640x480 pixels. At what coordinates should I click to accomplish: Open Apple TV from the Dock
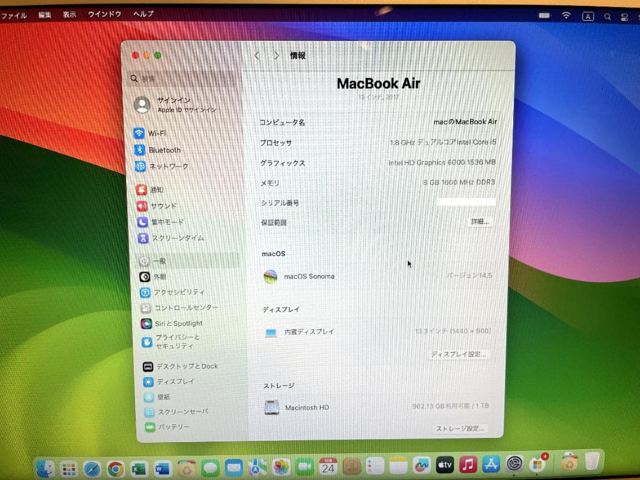pos(445,465)
